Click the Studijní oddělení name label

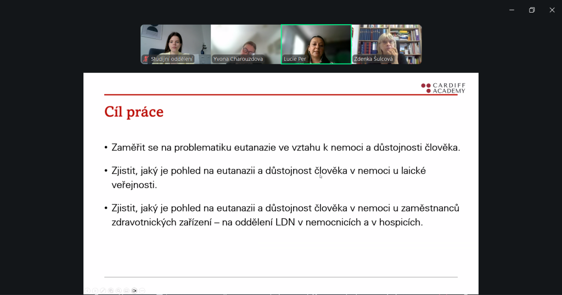[172, 59]
